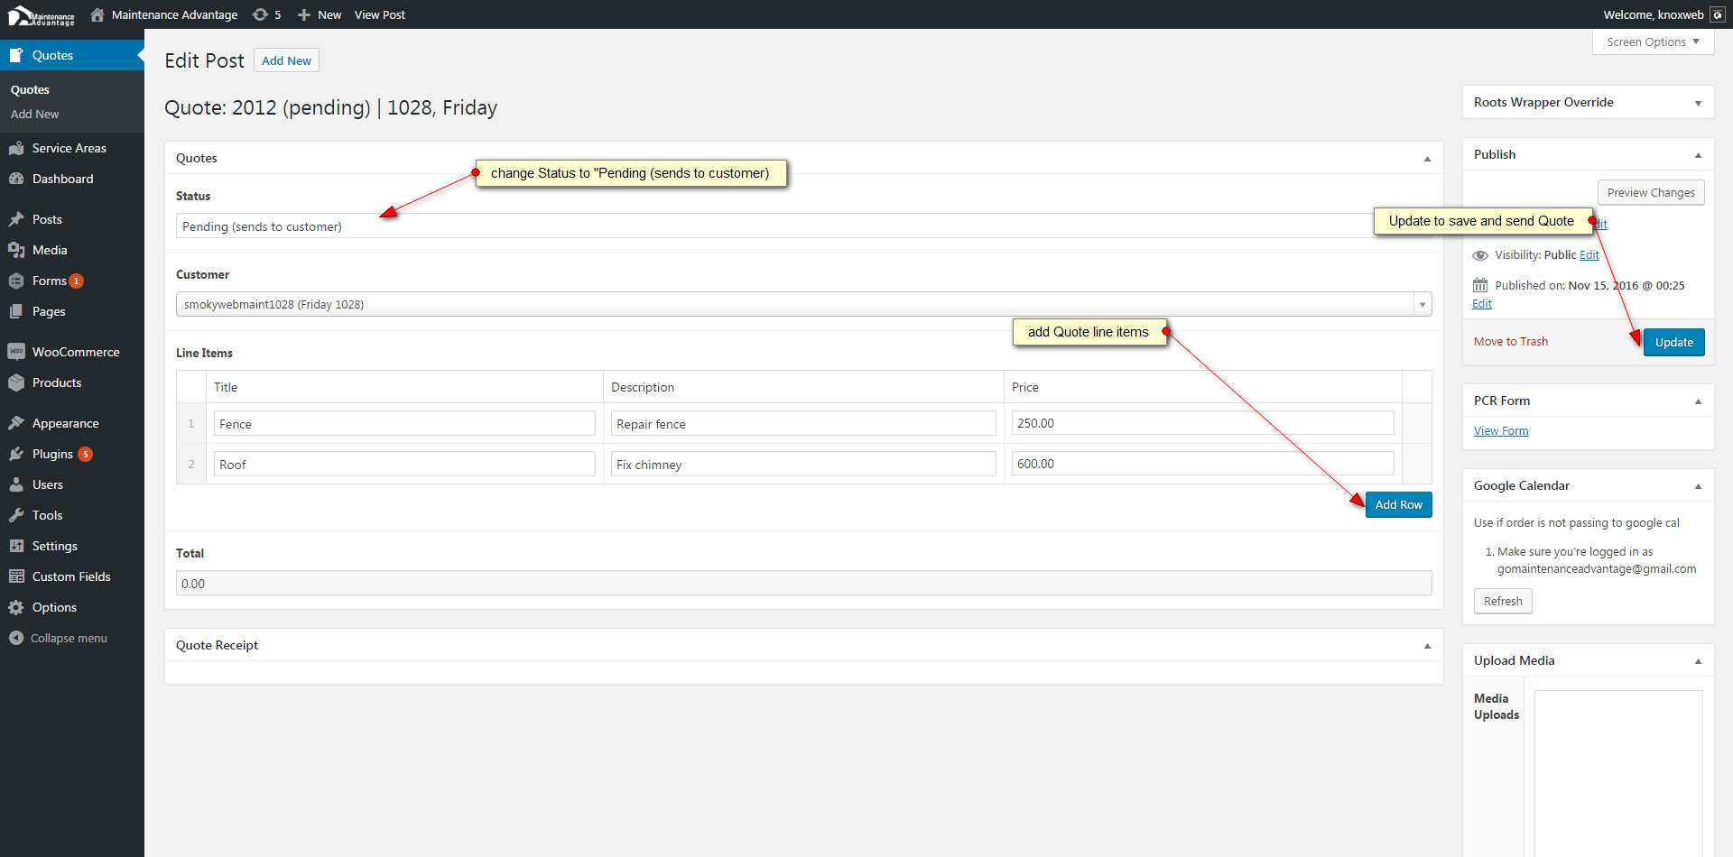Click the Service Areas icon
Image resolution: width=1733 pixels, height=857 pixels.
pyautogui.click(x=16, y=148)
